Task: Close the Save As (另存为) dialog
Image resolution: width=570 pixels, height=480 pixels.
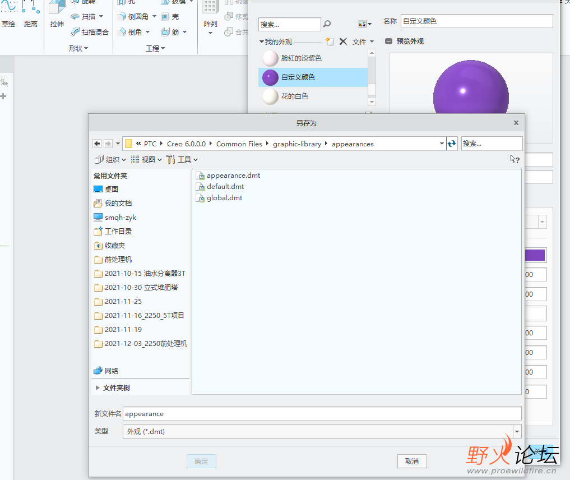Action: [516, 123]
